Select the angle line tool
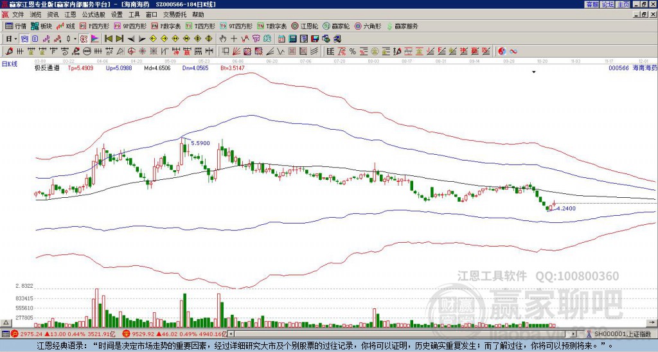This screenshot has height=352, width=658. click(270, 51)
